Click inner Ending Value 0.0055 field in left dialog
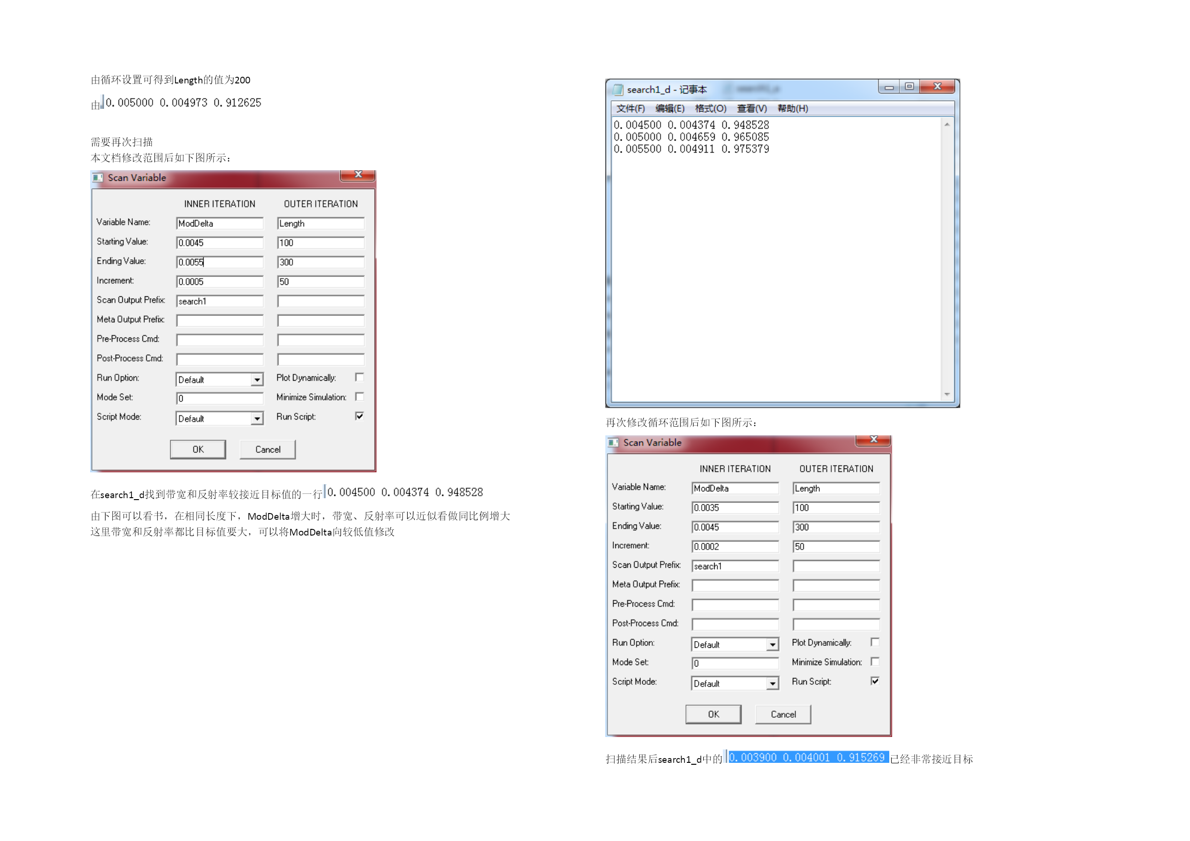The image size is (1190, 841). click(x=220, y=262)
